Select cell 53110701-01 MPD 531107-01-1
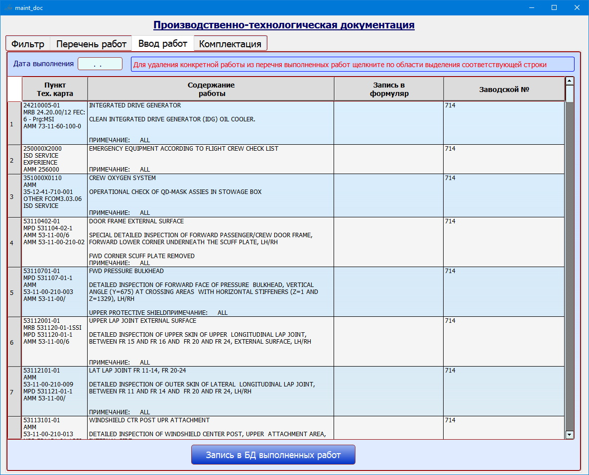This screenshot has width=589, height=475. (x=55, y=292)
